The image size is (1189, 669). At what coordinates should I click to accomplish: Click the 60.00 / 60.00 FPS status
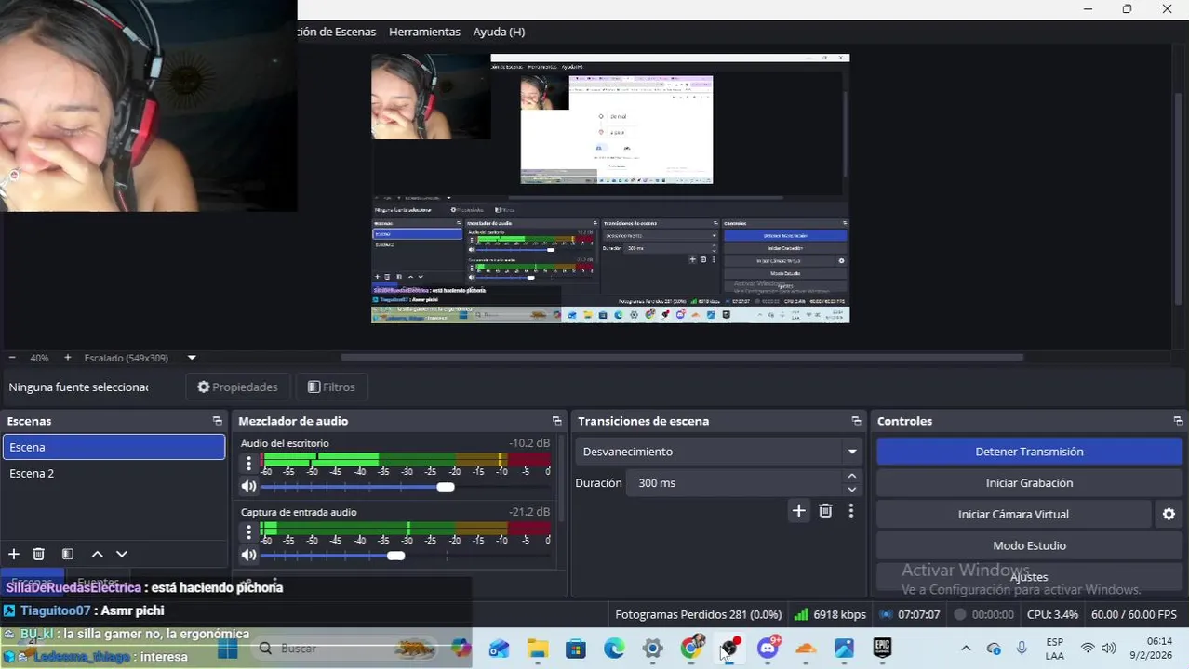(1133, 614)
